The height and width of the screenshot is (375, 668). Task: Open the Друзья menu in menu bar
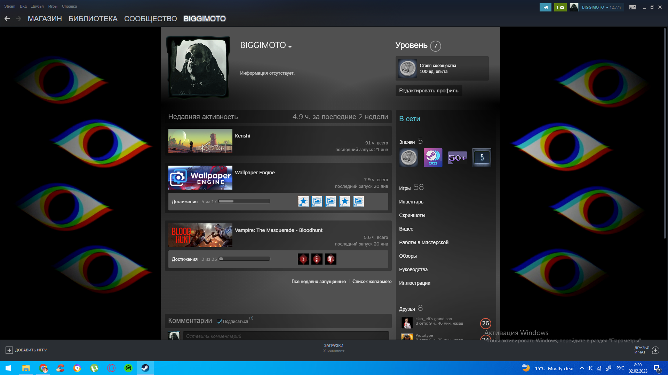pos(37,6)
